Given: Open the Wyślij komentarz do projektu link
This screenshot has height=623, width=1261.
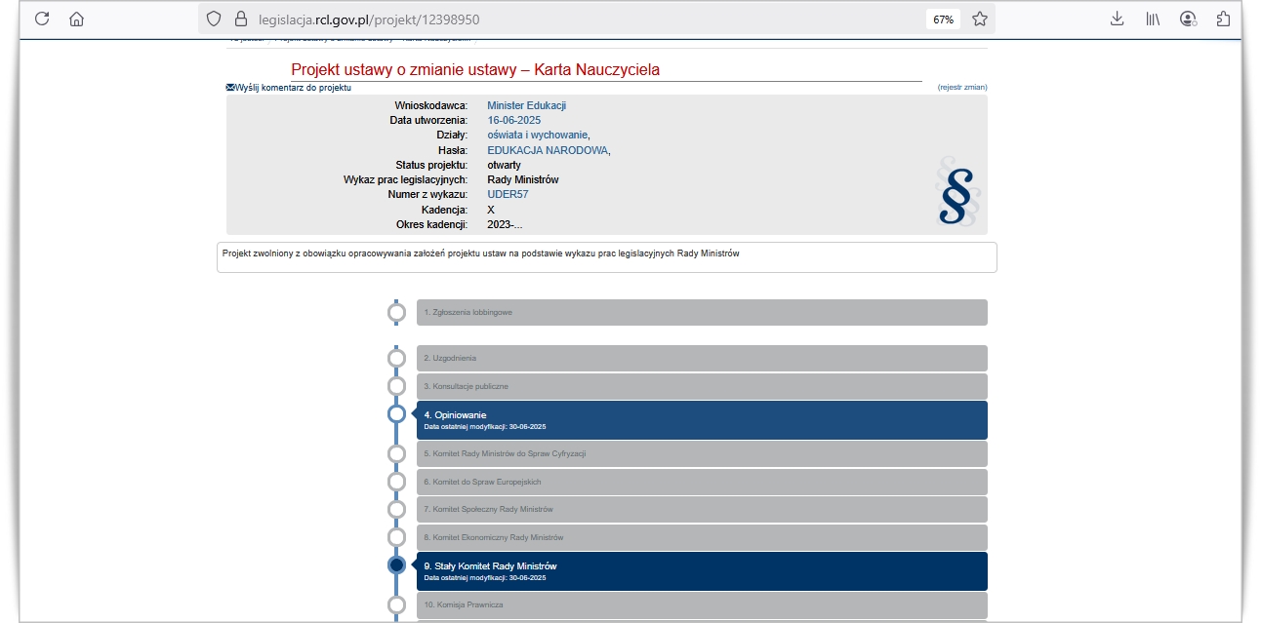Looking at the screenshot, I should [x=293, y=88].
